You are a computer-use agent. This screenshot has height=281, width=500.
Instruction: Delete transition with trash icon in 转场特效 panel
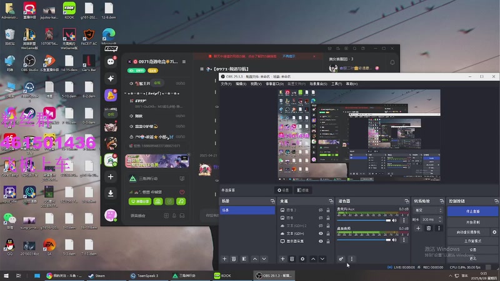coord(429,228)
